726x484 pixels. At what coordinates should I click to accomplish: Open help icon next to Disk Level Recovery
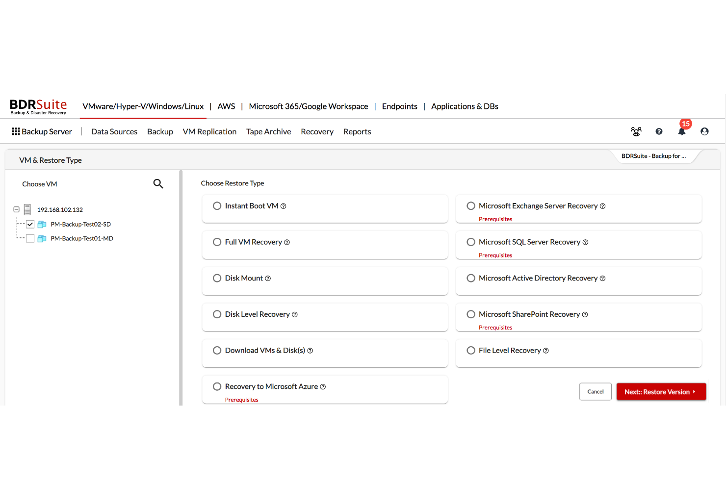[295, 315]
